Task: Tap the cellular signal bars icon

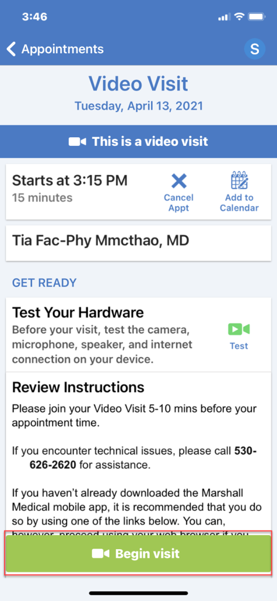Action: click(225, 17)
